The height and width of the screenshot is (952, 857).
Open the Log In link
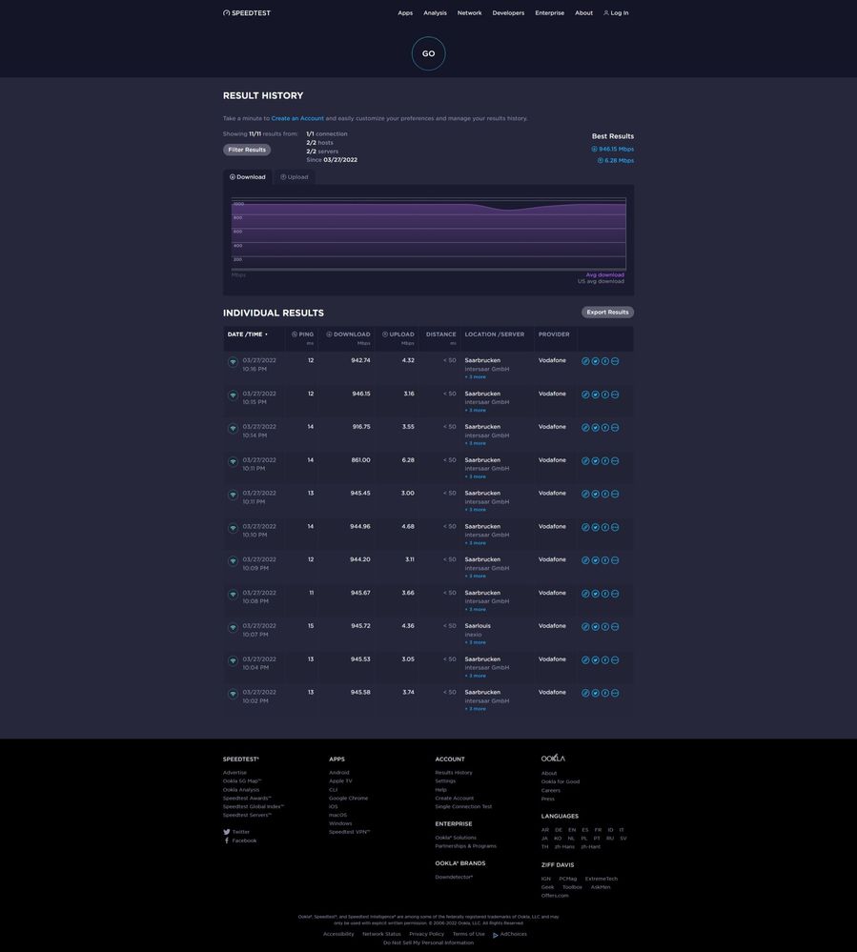616,12
